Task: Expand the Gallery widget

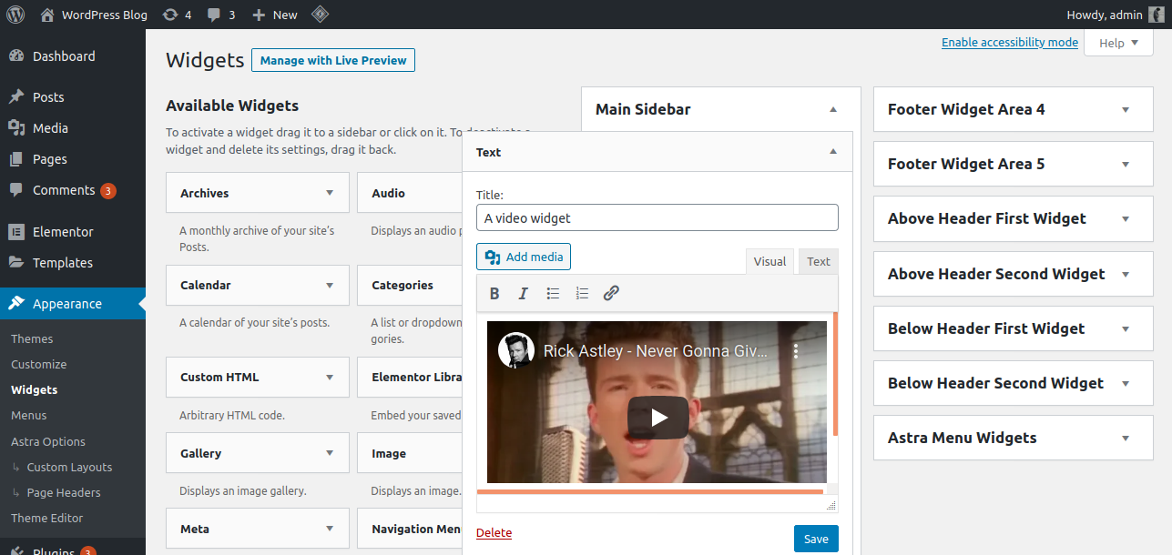Action: click(330, 453)
